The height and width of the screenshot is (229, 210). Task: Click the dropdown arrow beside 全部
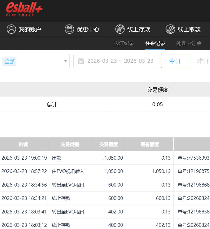coord(66,61)
